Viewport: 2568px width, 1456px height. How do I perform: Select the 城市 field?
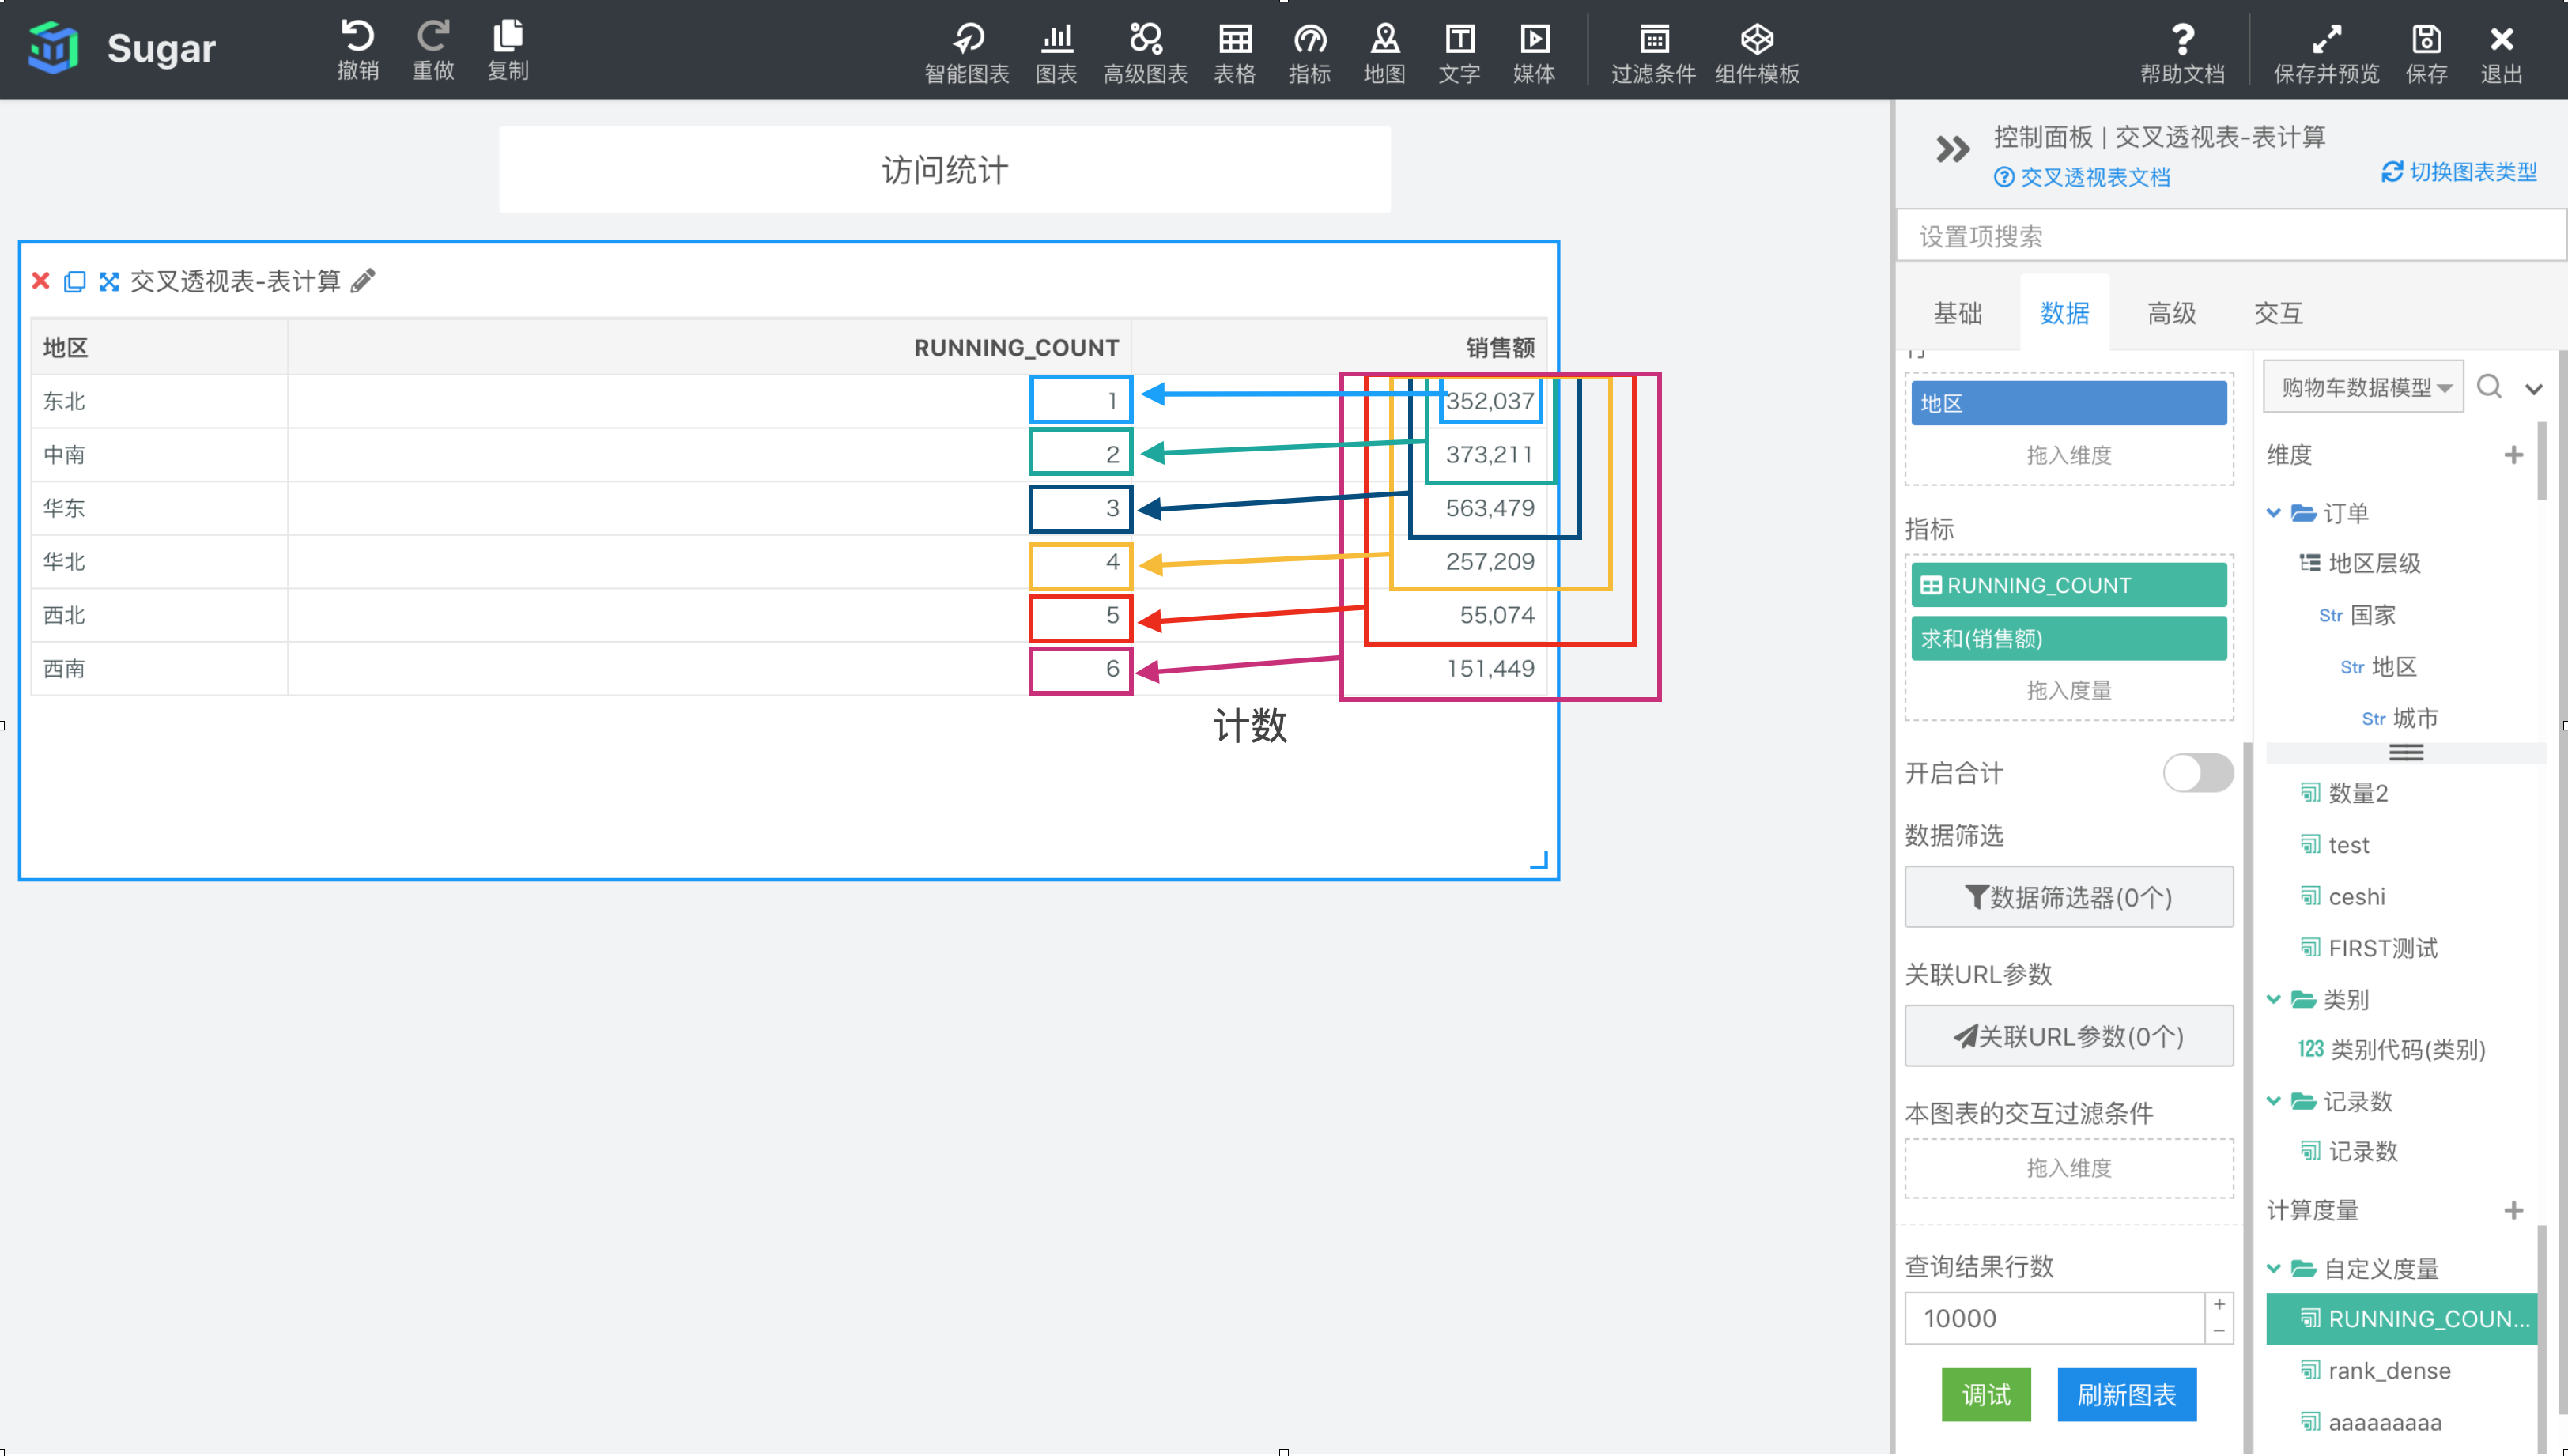(2400, 718)
